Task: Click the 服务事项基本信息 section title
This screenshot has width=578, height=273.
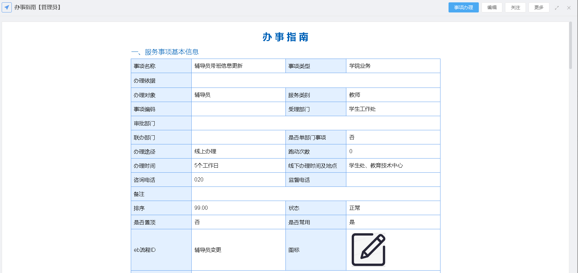Action: click(171, 52)
